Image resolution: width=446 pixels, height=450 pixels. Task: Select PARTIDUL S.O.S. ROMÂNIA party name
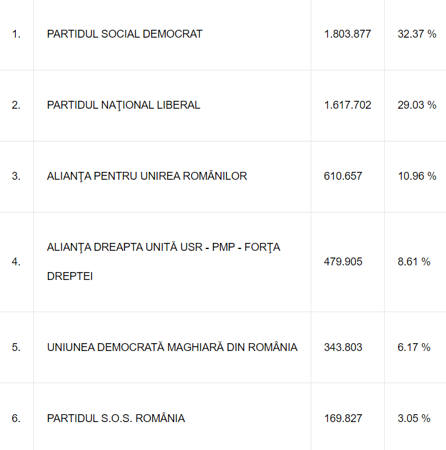(116, 418)
